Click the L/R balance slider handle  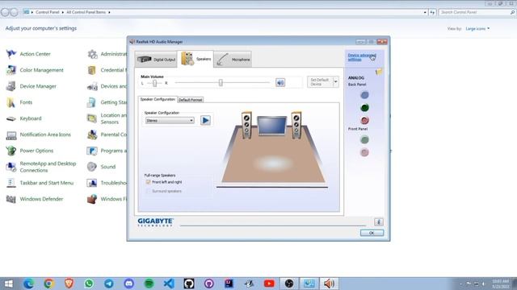[154, 83]
